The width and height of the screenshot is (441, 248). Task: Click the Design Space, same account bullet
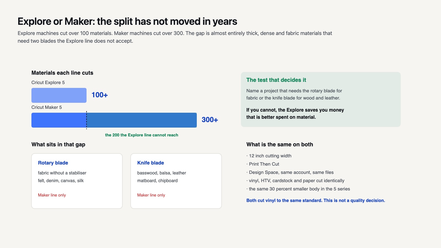point(290,172)
